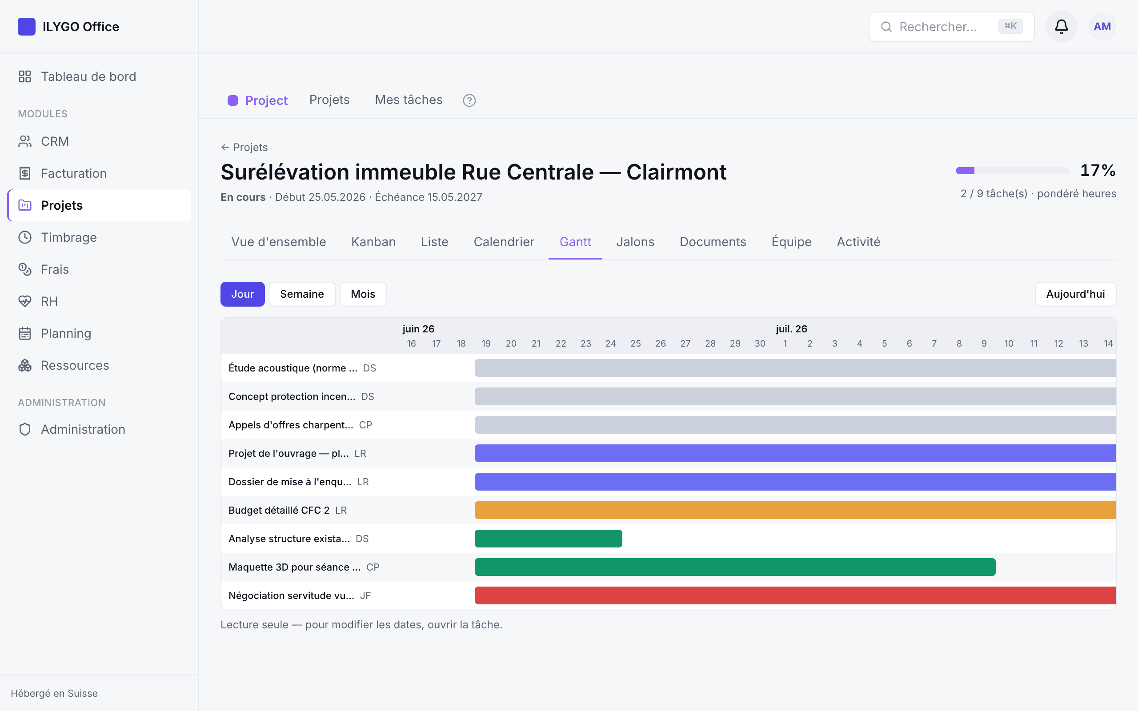Click the help question mark icon
The width and height of the screenshot is (1138, 711).
469,100
